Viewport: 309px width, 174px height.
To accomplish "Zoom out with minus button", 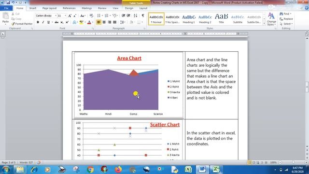I will pyautogui.click(x=280, y=162).
